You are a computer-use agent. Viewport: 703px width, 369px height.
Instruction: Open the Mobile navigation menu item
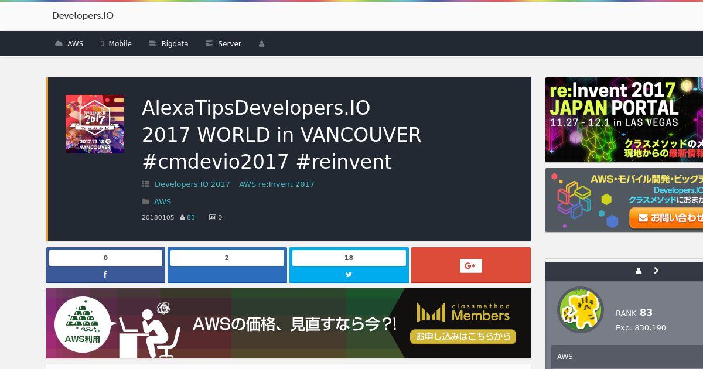click(x=116, y=44)
